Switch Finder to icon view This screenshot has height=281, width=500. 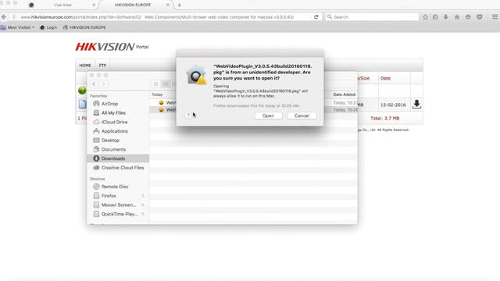point(155,84)
